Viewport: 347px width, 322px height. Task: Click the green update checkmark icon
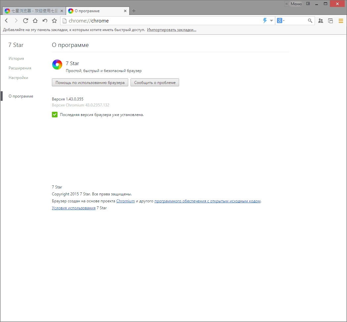[55, 115]
